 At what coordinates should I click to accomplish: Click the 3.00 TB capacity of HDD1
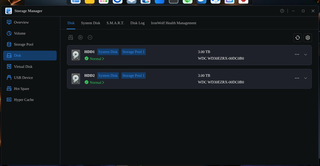point(204,52)
